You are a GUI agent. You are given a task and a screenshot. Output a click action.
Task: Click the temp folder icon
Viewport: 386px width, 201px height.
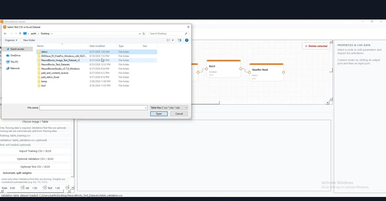click(x=39, y=81)
